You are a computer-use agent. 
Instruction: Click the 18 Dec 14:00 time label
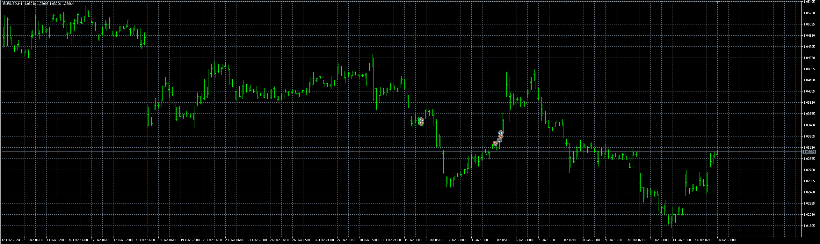click(x=145, y=240)
